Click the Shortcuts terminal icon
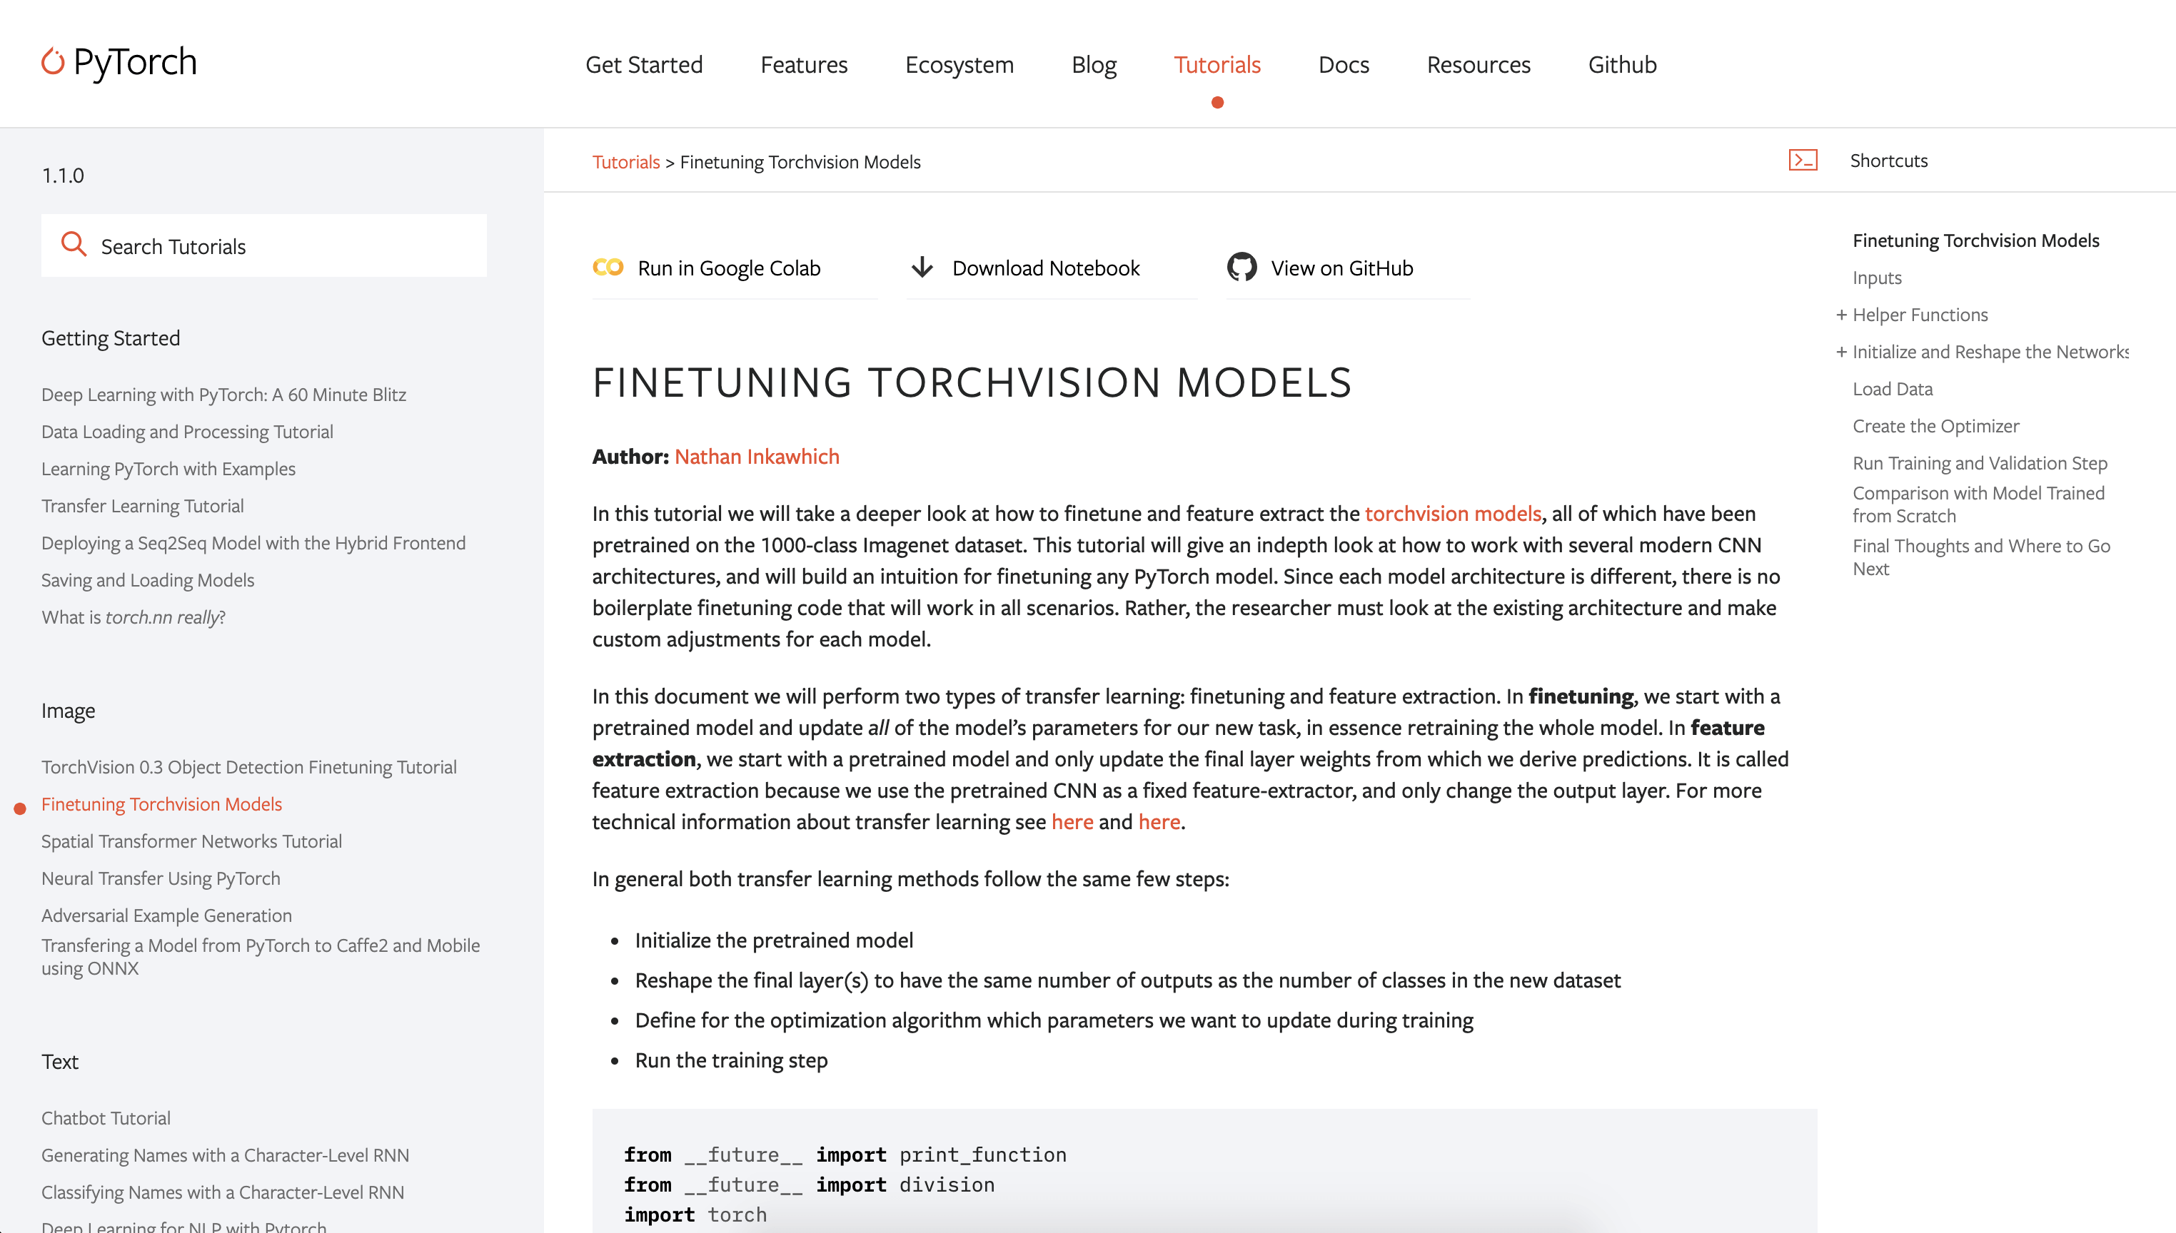This screenshot has height=1233, width=2176. point(1803,160)
